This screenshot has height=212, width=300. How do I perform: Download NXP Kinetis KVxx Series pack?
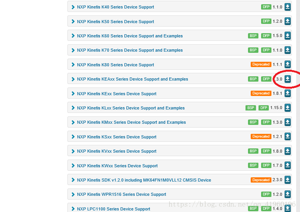pos(288,151)
